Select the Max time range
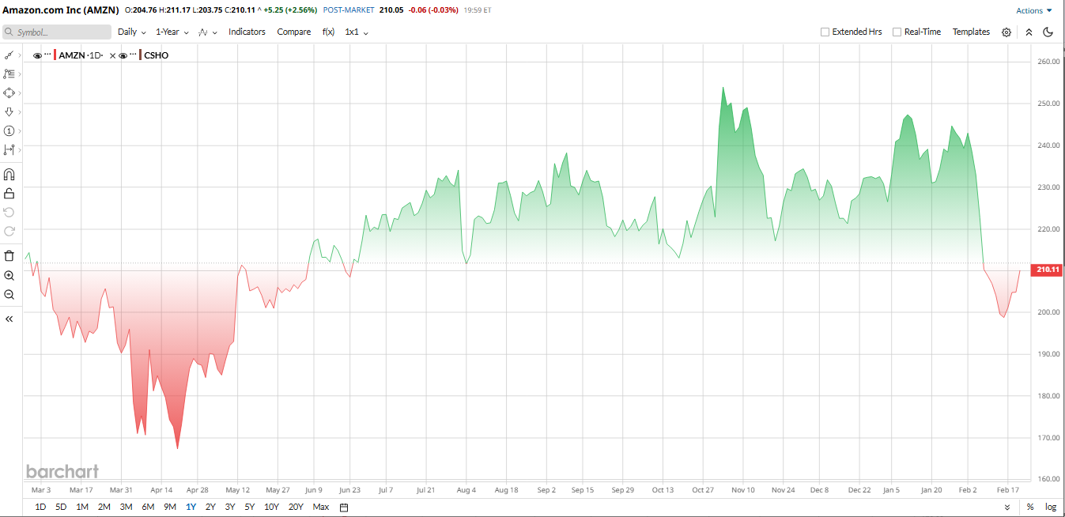The height and width of the screenshot is (517, 1065). [321, 508]
